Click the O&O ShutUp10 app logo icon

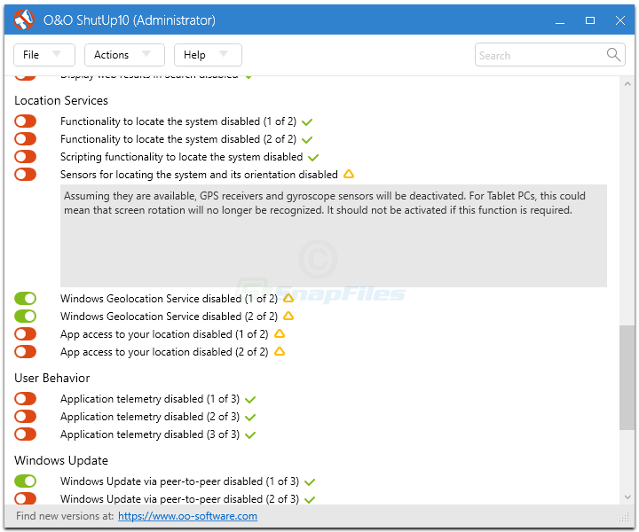click(x=24, y=20)
